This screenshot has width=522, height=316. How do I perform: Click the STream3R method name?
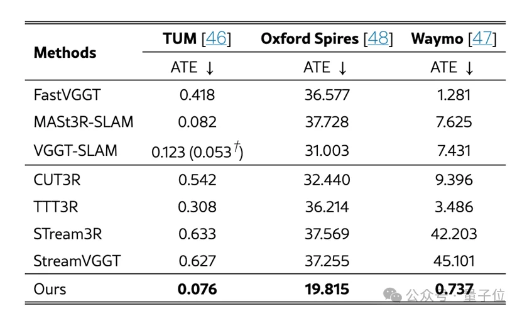[68, 234]
